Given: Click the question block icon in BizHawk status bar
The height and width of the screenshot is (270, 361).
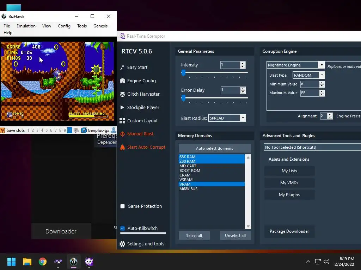Looking at the screenshot, I should point(2,130).
